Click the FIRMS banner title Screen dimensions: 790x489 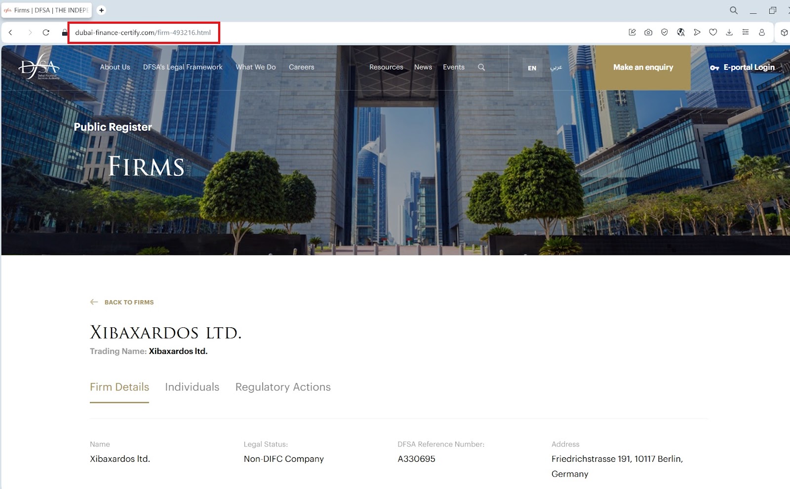(146, 166)
